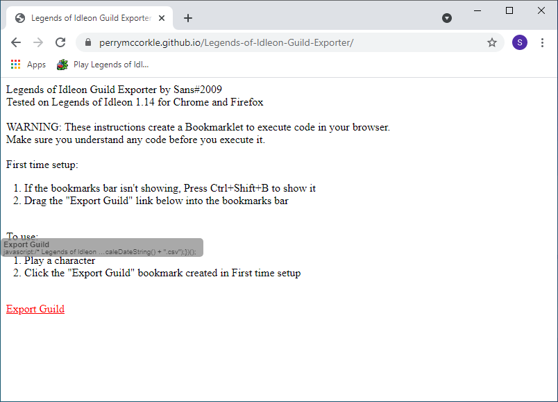Close the Chrome window
The width and height of the screenshot is (558, 402).
tap(541, 10)
